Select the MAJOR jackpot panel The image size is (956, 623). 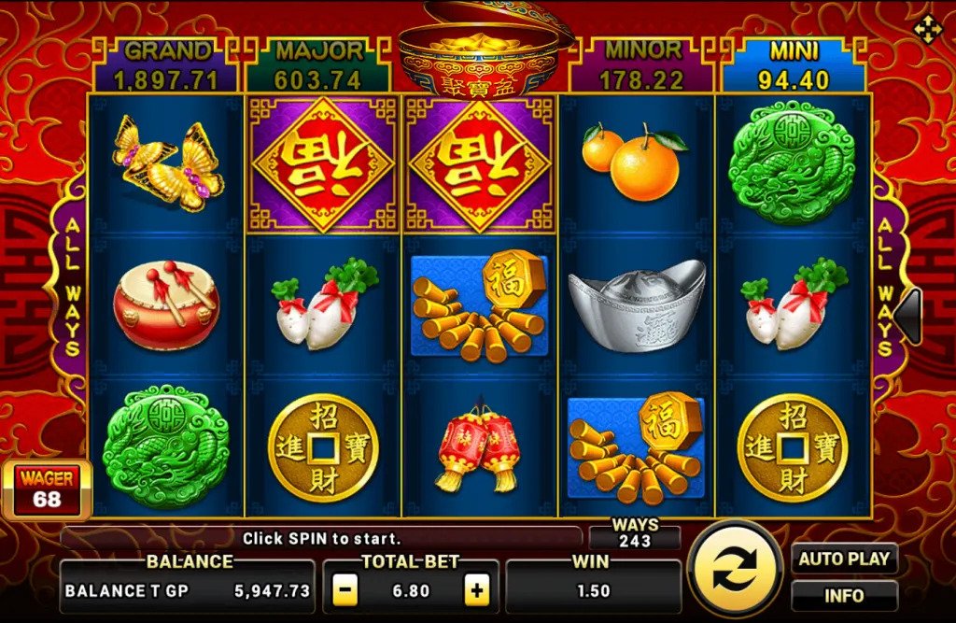click(x=317, y=65)
